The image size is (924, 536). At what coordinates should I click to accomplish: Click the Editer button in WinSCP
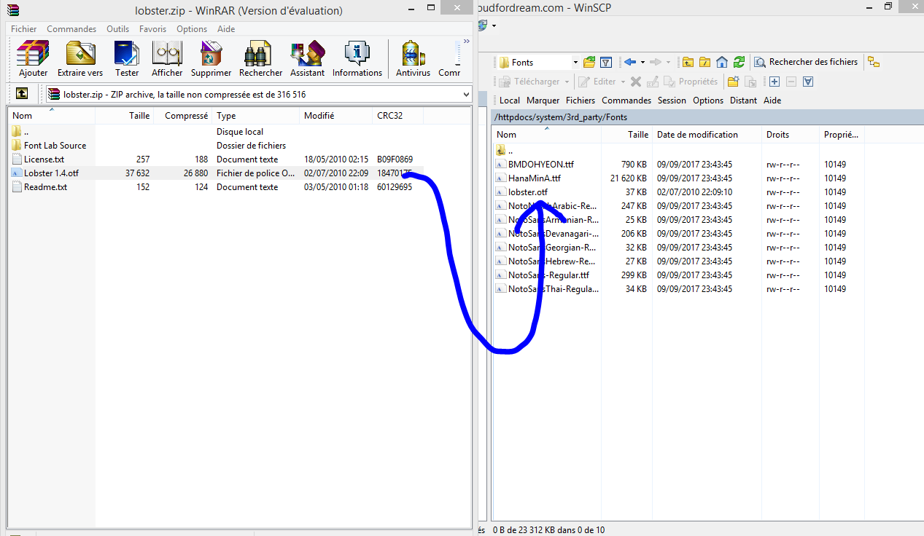[x=599, y=82]
